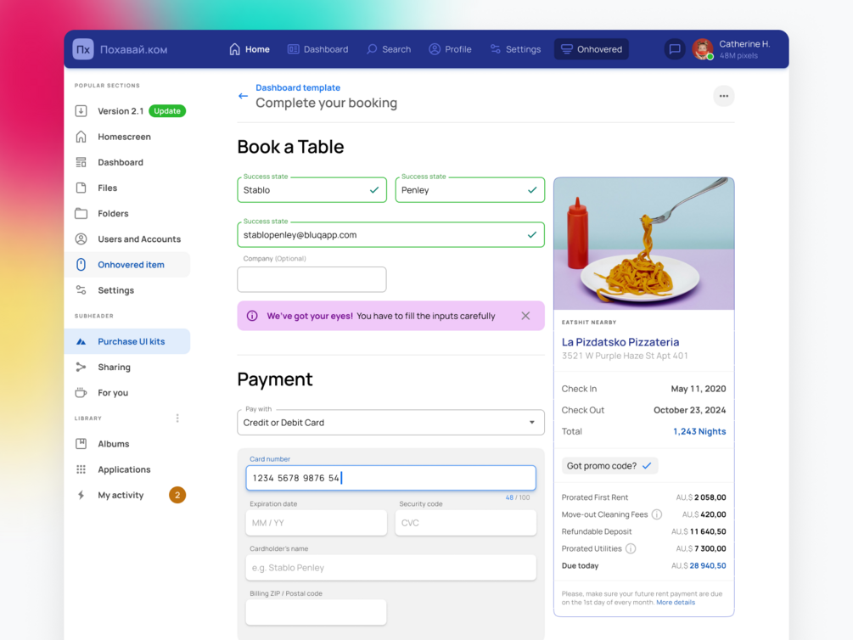Click the Applications grid icon

click(x=81, y=469)
